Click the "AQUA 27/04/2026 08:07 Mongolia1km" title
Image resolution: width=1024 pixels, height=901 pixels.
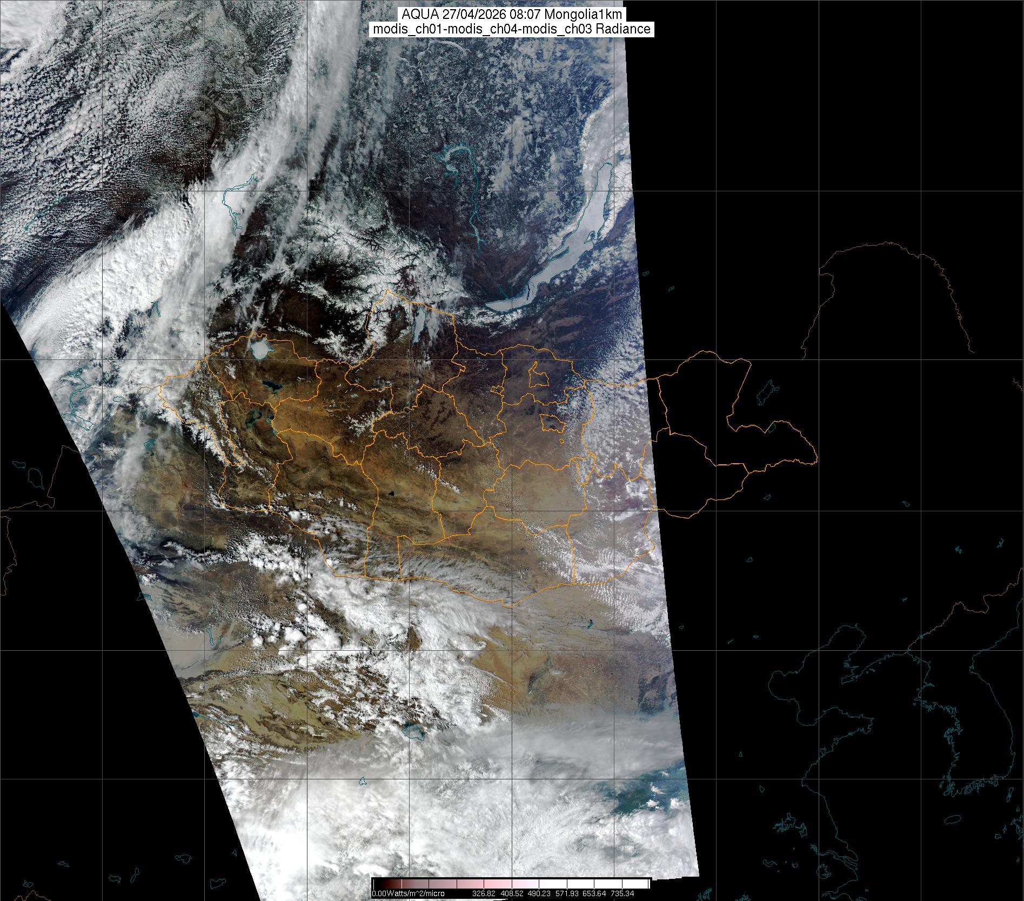512,15
